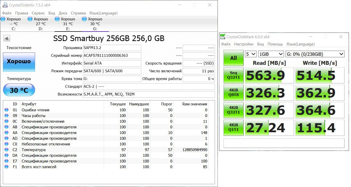Open Справка menu in CrystalDiskInfo
Image resolution: width=351 pixels, height=187 pixels.
click(78, 13)
